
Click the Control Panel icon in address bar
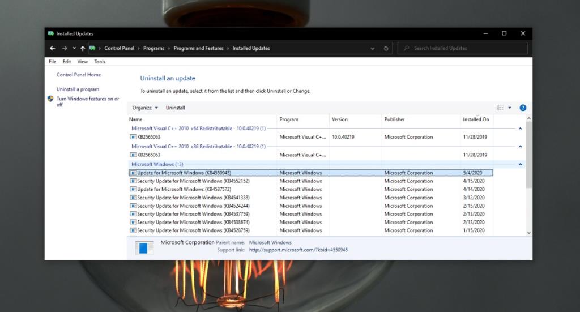(92, 49)
